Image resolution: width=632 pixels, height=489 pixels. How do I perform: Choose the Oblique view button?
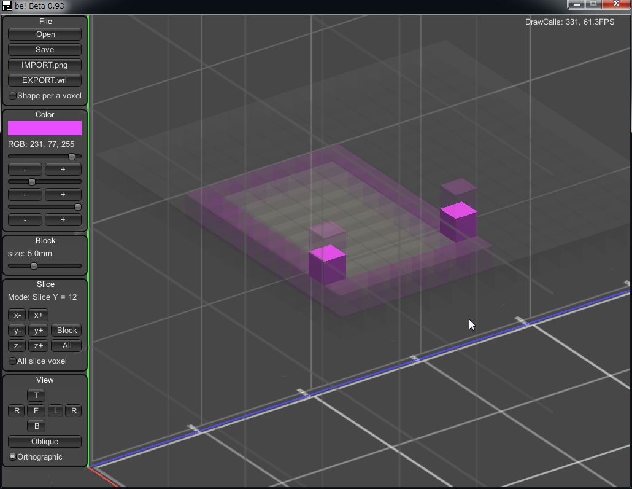45,442
